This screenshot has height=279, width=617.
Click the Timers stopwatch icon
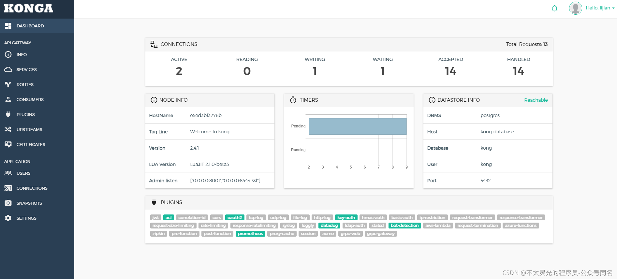[293, 100]
